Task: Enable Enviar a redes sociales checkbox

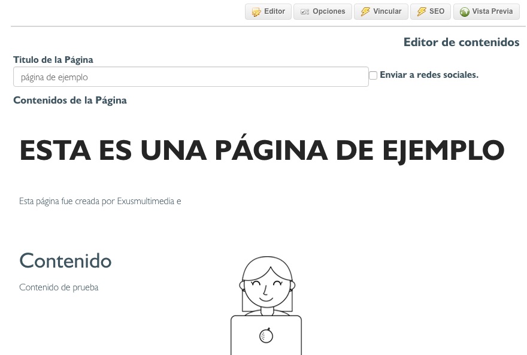Action: click(373, 75)
